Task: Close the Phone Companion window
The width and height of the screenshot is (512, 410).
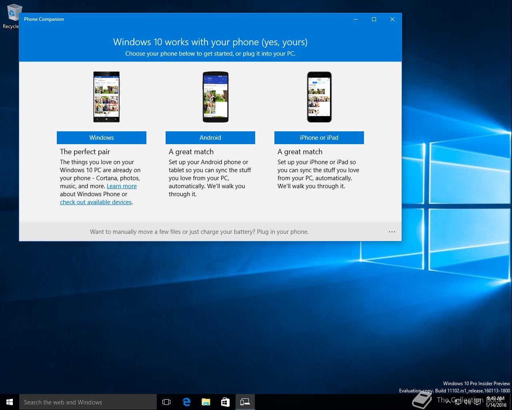Action: pos(392,19)
